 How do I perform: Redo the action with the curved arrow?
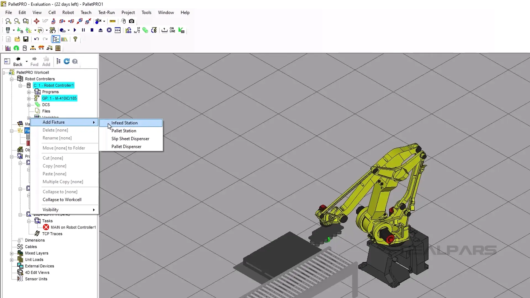[x=45, y=39]
